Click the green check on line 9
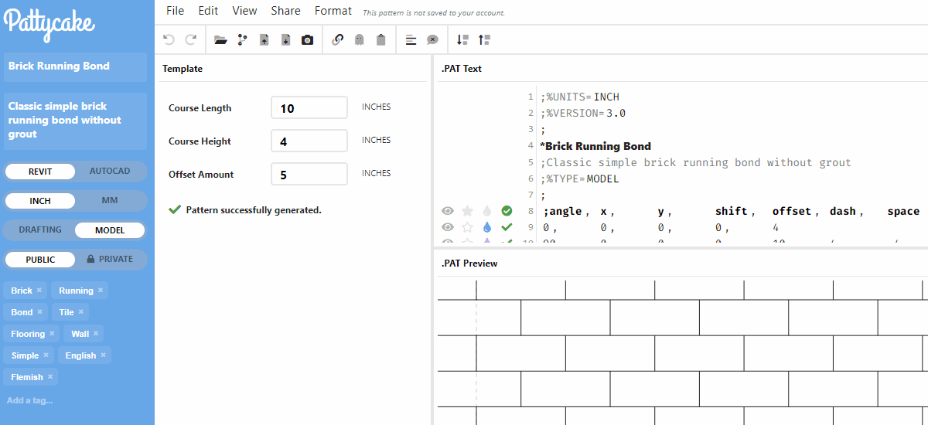 (507, 227)
